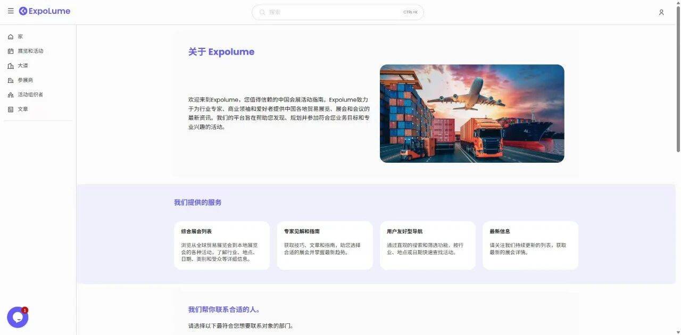Open the user account icon
Screen dimensions: 681x335
coord(661,12)
